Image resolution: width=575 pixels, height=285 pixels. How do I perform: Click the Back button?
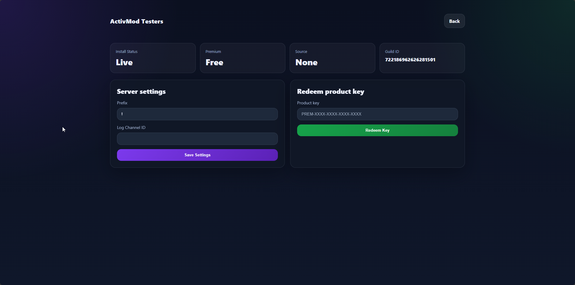click(x=454, y=21)
